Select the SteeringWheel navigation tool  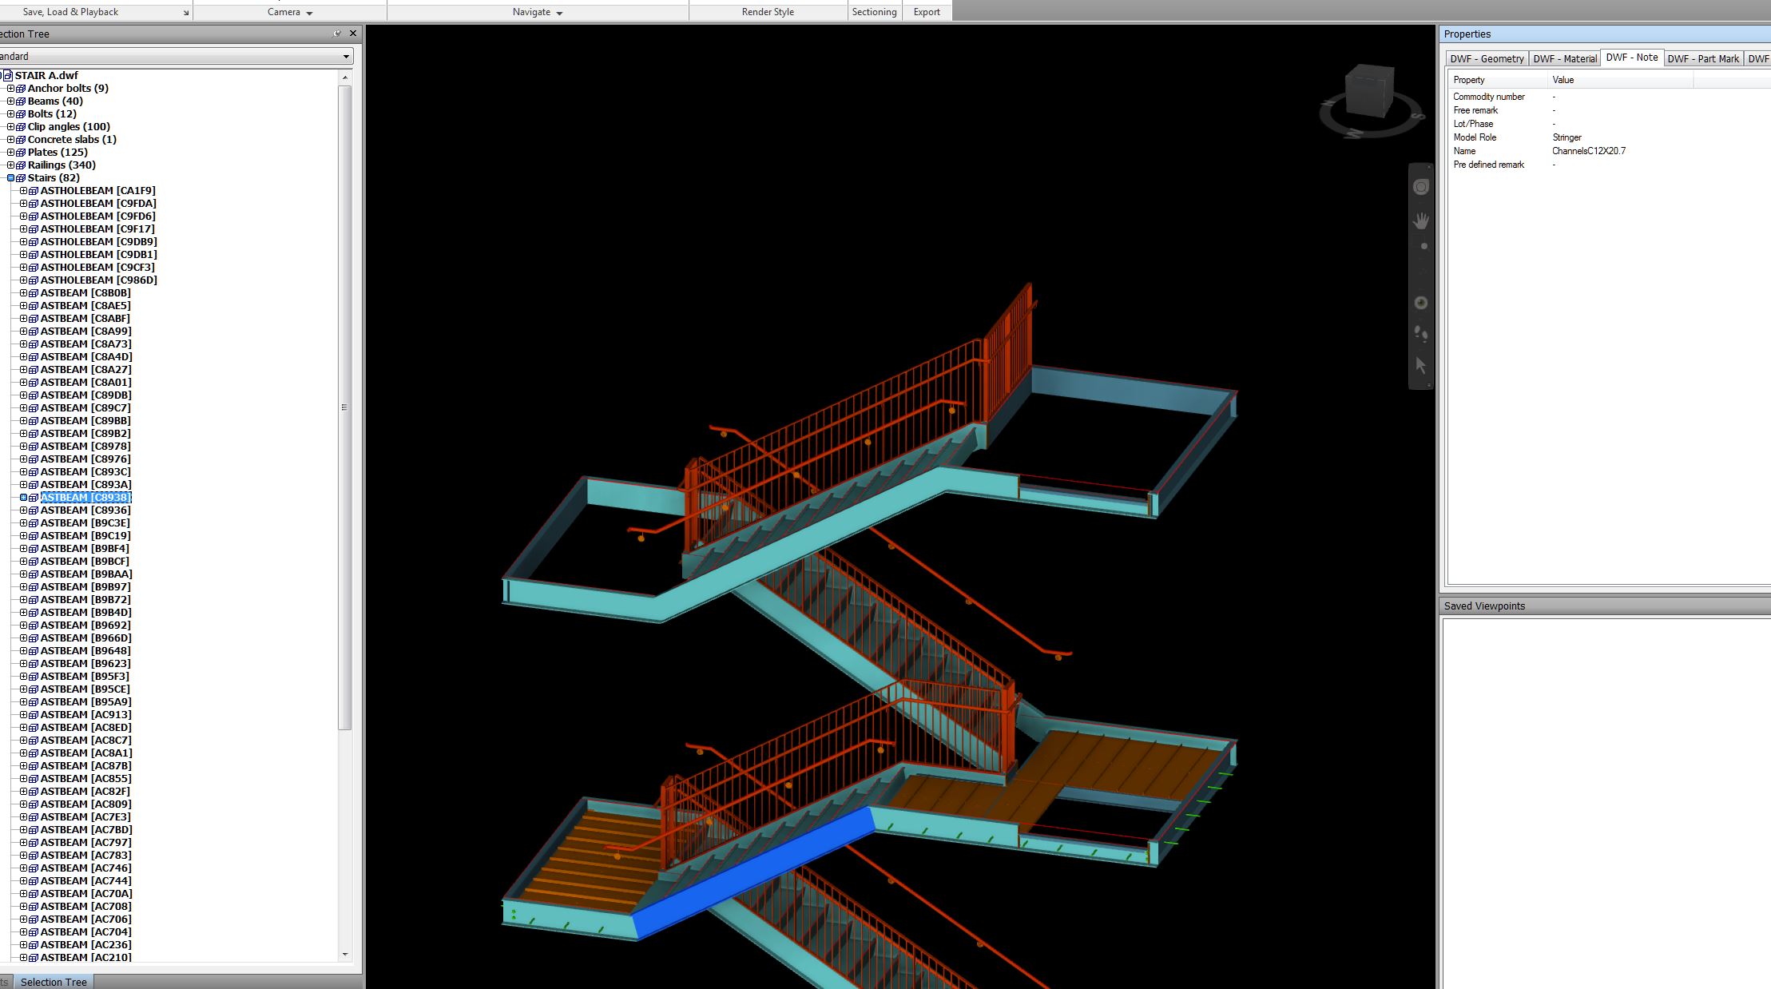[x=1421, y=187]
